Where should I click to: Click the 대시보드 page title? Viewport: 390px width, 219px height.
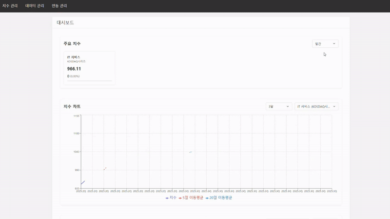click(65, 22)
